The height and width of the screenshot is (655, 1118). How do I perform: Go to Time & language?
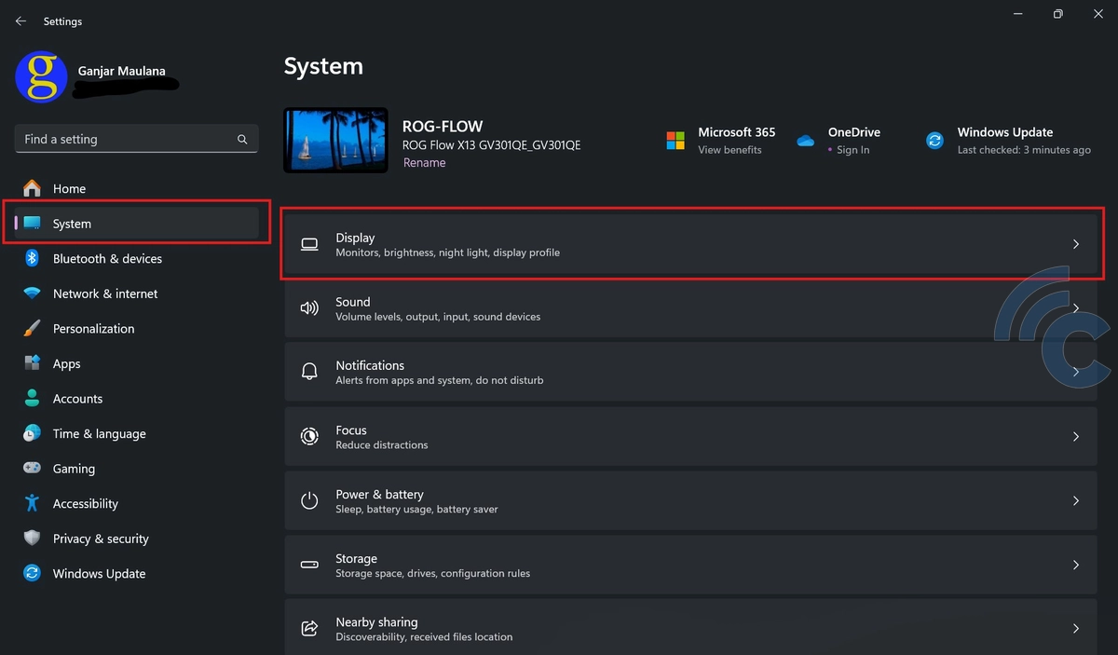pyautogui.click(x=137, y=433)
